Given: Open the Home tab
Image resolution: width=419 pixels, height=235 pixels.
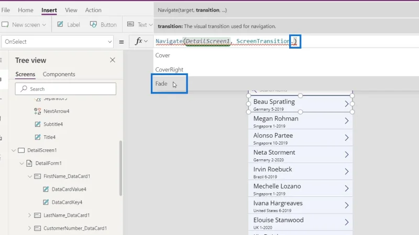Looking at the screenshot, I should click(x=26, y=10).
